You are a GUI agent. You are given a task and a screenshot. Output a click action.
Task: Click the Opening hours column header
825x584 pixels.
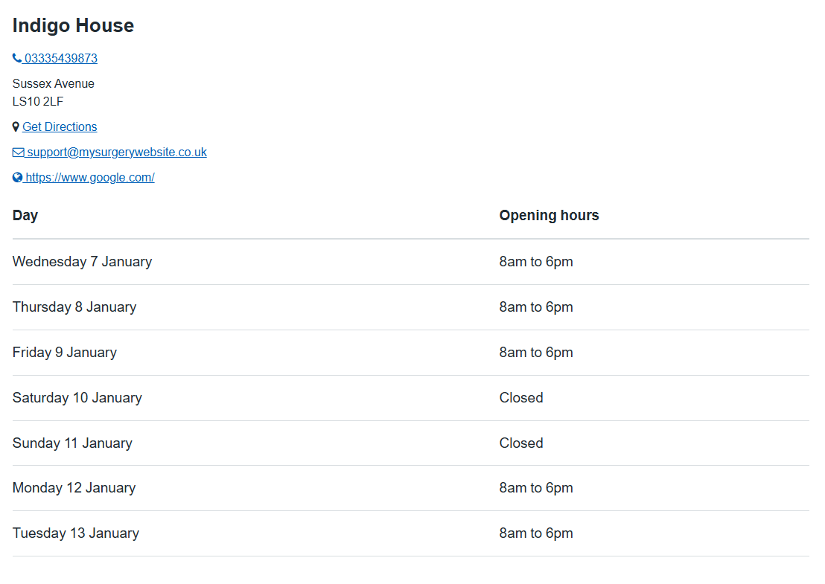coord(549,215)
